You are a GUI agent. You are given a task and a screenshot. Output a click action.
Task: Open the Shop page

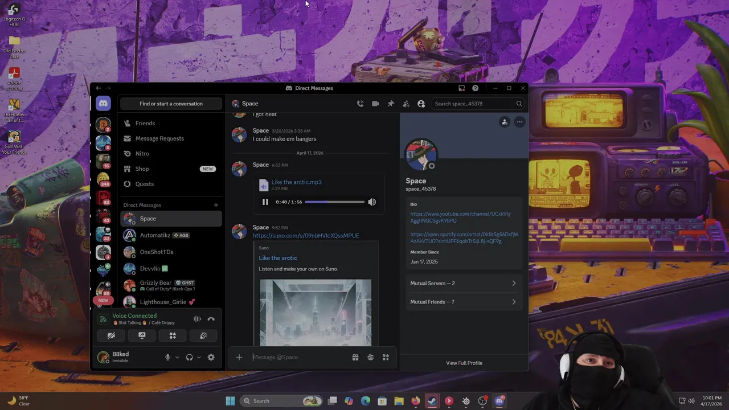171,169
